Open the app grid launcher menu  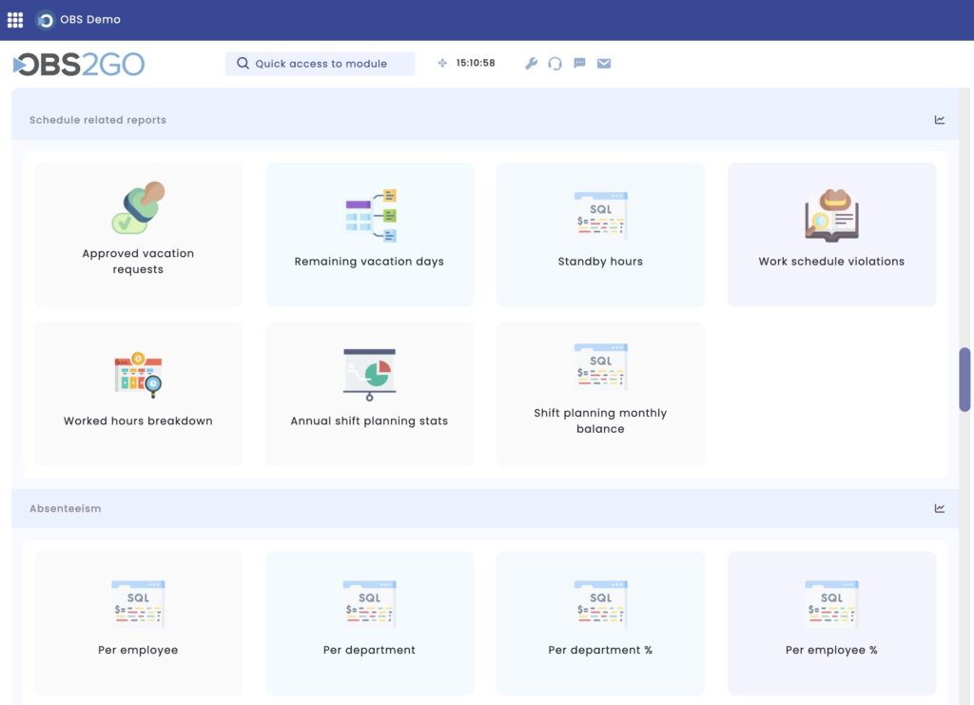[15, 20]
